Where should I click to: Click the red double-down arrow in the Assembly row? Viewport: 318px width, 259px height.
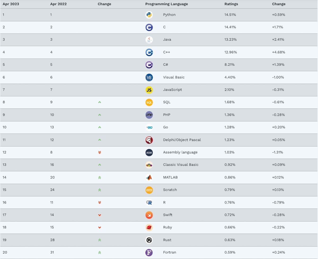(x=100, y=152)
